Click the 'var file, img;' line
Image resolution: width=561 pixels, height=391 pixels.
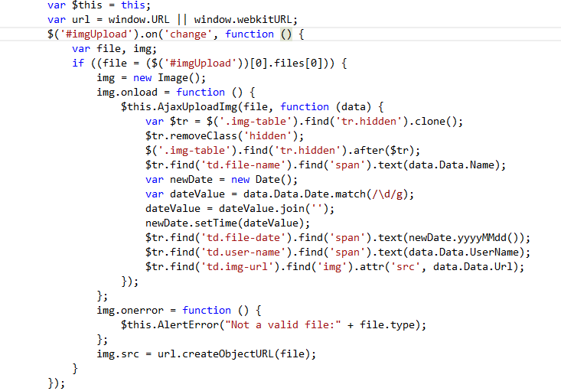tap(114, 49)
